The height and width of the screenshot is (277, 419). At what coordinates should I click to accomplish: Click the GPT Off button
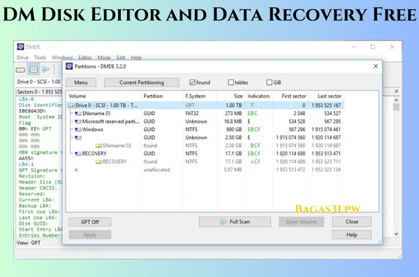click(90, 222)
